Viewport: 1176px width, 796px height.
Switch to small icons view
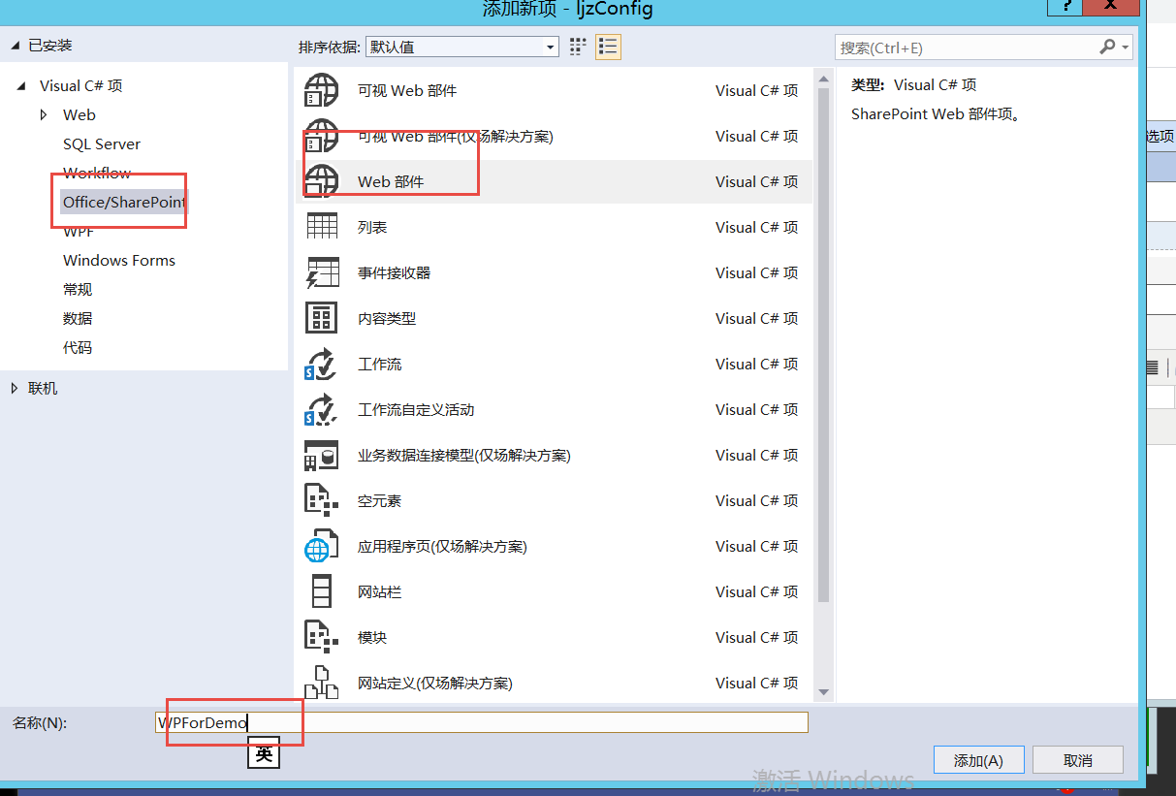point(579,47)
